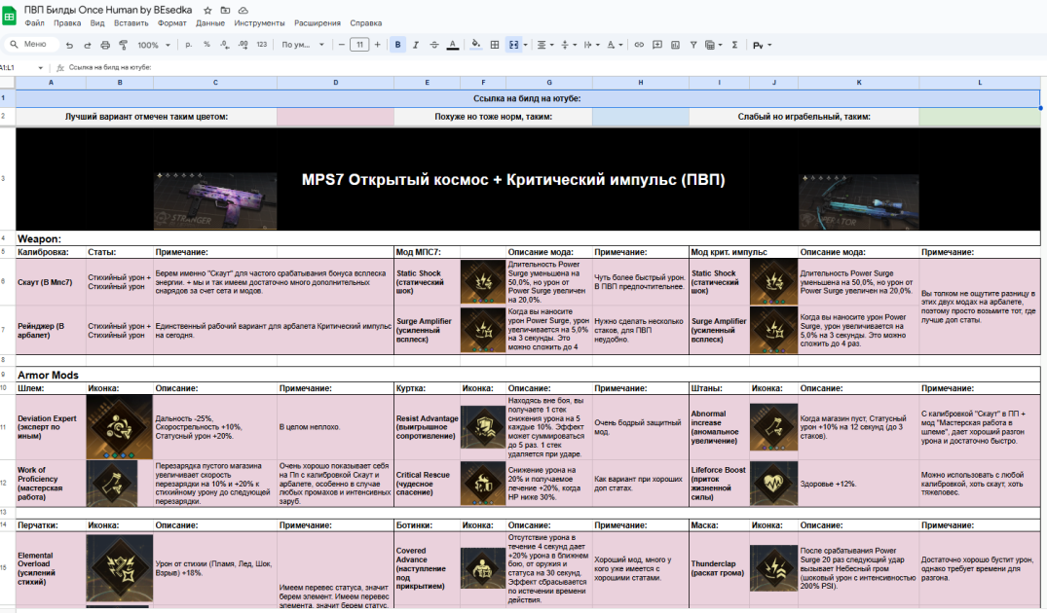
Task: Open borders options
Action: coord(495,45)
